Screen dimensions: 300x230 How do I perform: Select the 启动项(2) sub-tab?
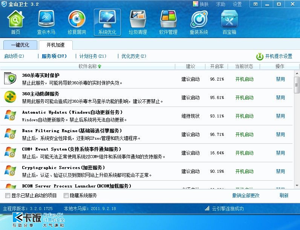point(14,56)
